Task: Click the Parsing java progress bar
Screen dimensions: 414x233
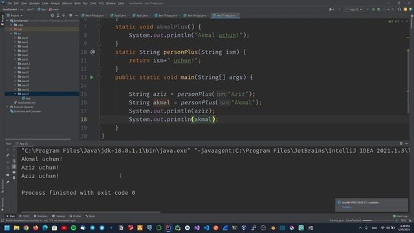Action: (378, 220)
